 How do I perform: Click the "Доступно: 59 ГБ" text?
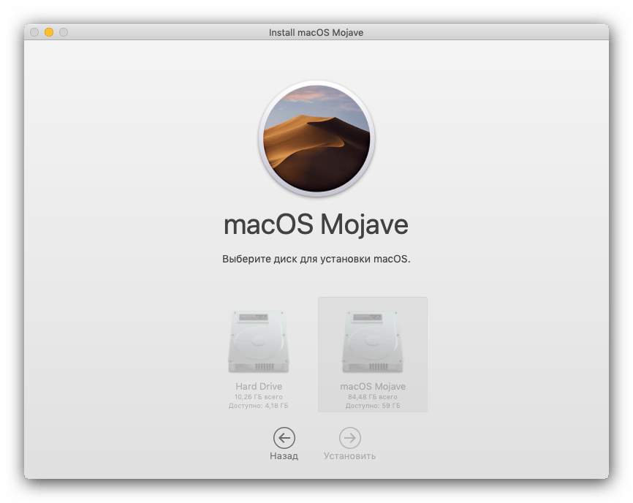373,405
